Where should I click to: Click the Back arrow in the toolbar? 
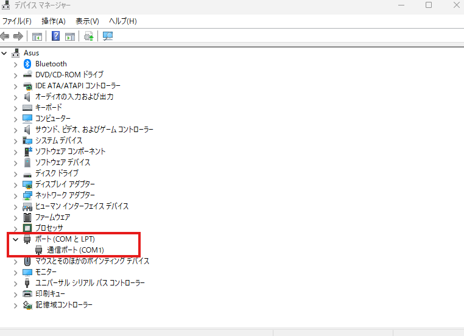(x=5, y=36)
